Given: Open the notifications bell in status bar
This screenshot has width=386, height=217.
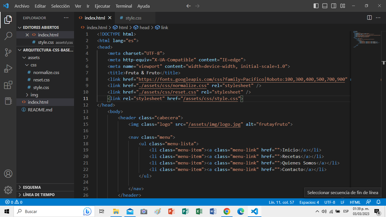Looking at the screenshot, I should [378, 202].
